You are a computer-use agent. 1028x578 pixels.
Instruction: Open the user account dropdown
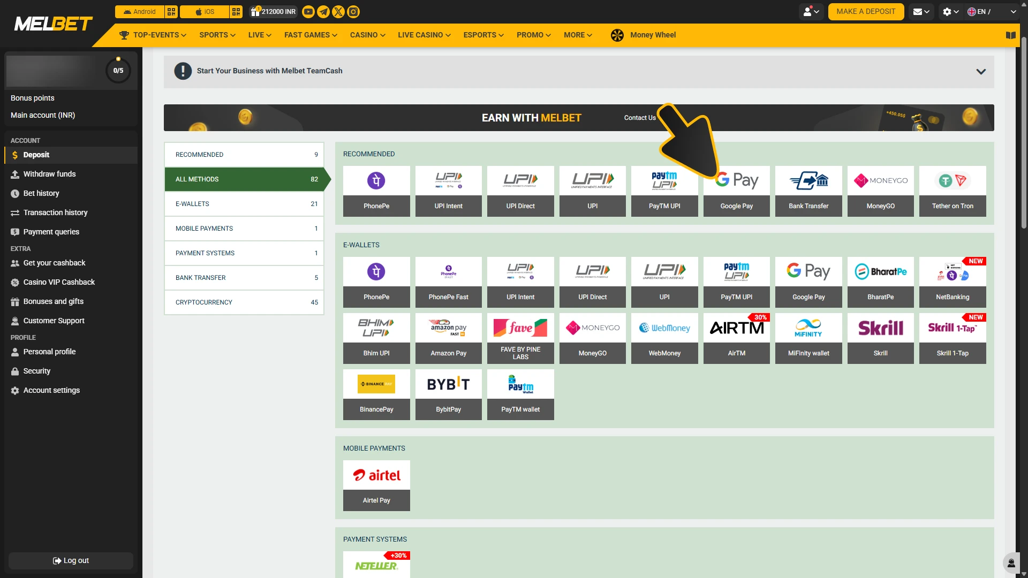(x=811, y=12)
